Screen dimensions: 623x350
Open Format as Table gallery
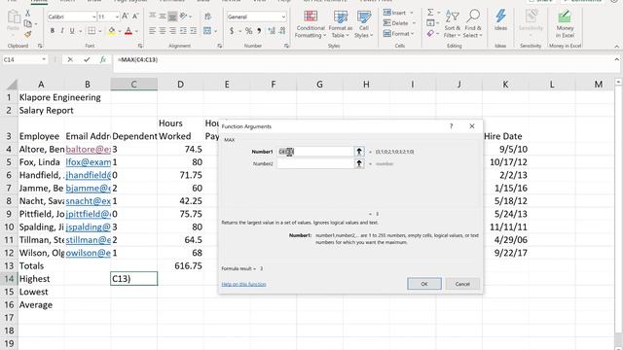[x=341, y=24]
